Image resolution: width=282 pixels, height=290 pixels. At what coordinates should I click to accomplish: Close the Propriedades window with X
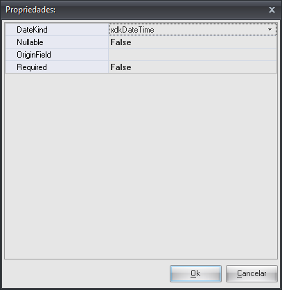pyautogui.click(x=272, y=10)
